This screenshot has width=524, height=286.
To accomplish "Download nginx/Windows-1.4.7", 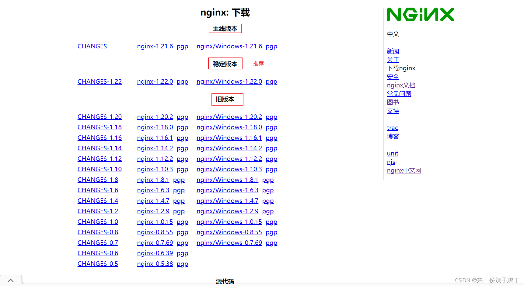I will (x=227, y=201).
